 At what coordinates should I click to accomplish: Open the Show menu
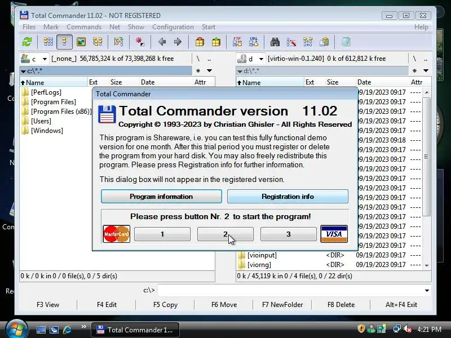(136, 27)
